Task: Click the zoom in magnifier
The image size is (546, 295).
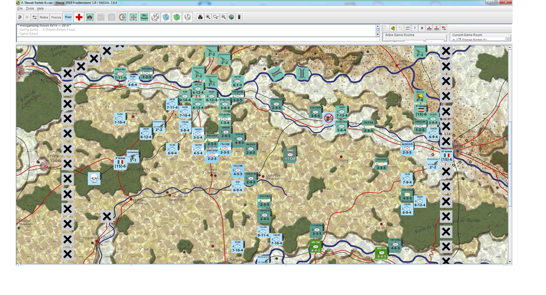Action: (x=208, y=17)
